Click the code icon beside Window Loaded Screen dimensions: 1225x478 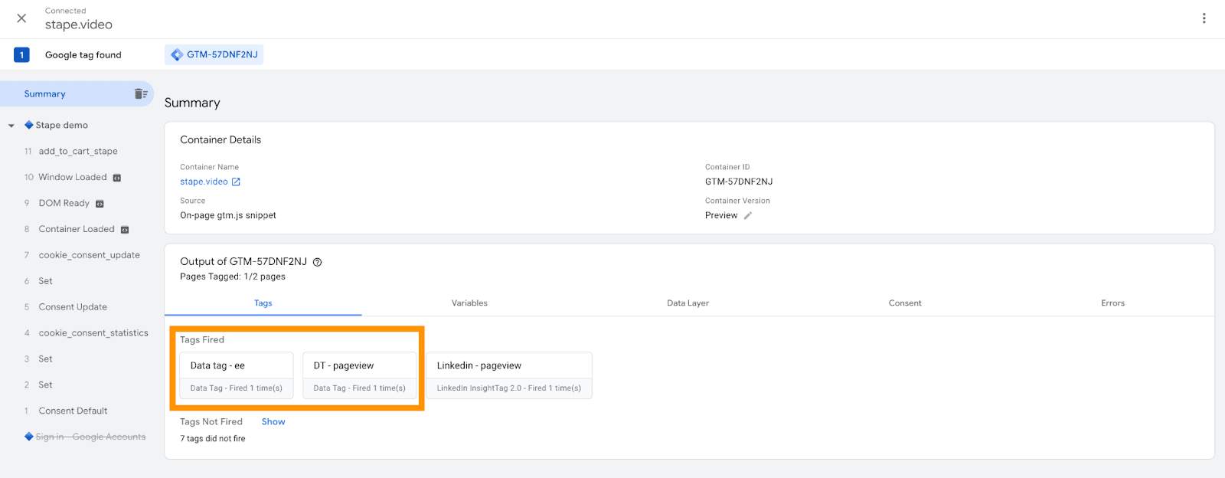[117, 178]
